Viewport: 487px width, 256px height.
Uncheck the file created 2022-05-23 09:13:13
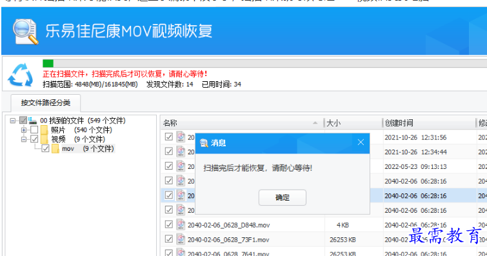click(168, 166)
